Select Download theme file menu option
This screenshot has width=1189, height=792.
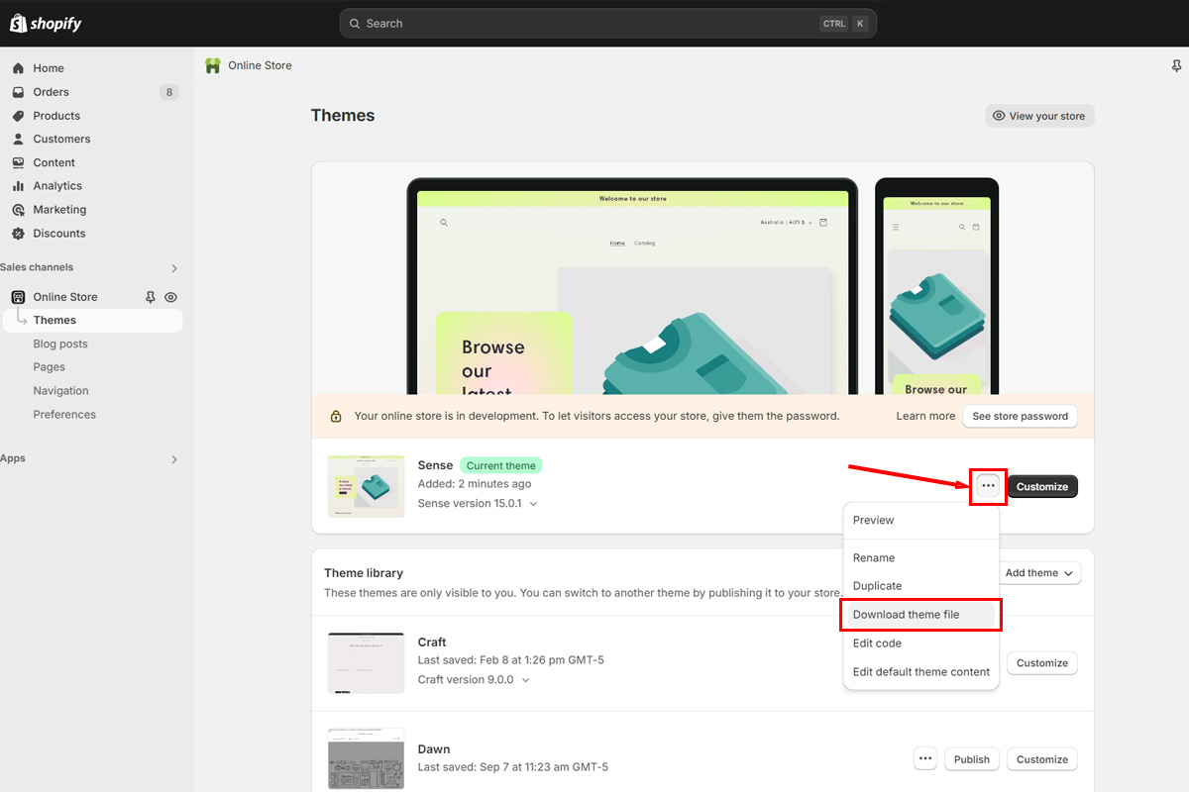coord(920,615)
